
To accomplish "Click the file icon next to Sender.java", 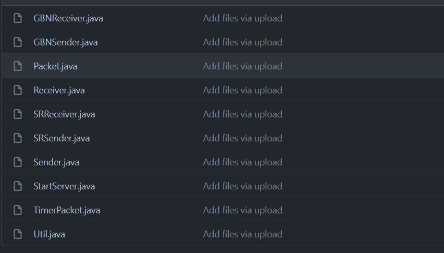I will (18, 162).
